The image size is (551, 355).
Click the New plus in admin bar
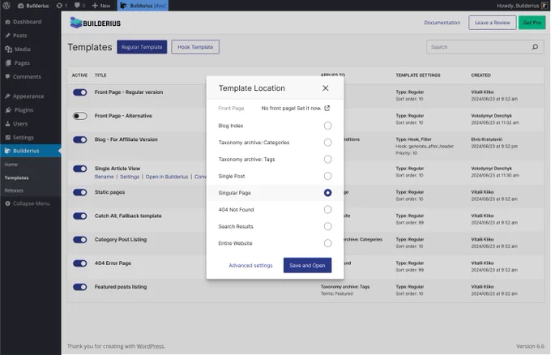[x=101, y=6]
